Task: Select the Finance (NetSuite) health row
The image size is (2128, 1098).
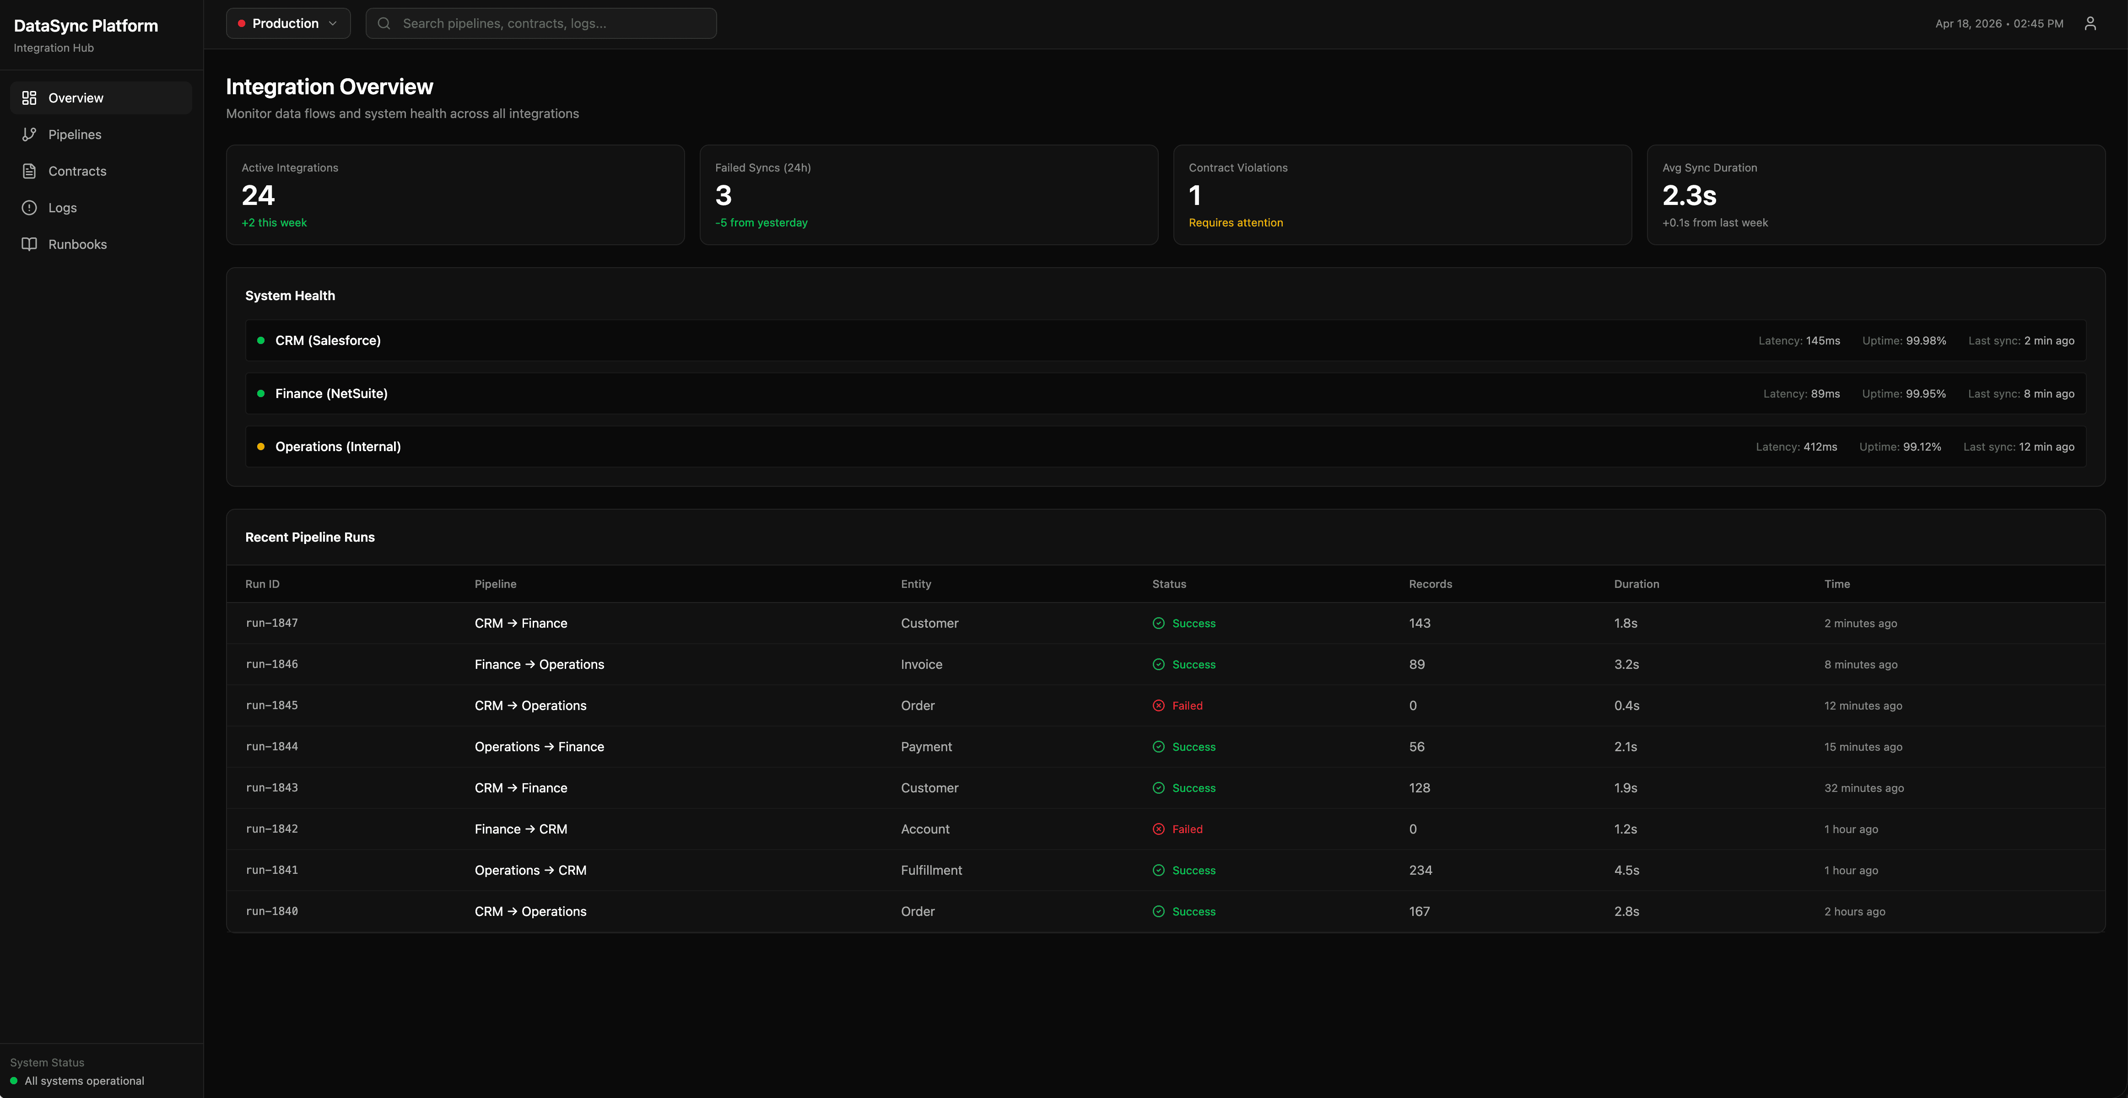Action: 1166,394
